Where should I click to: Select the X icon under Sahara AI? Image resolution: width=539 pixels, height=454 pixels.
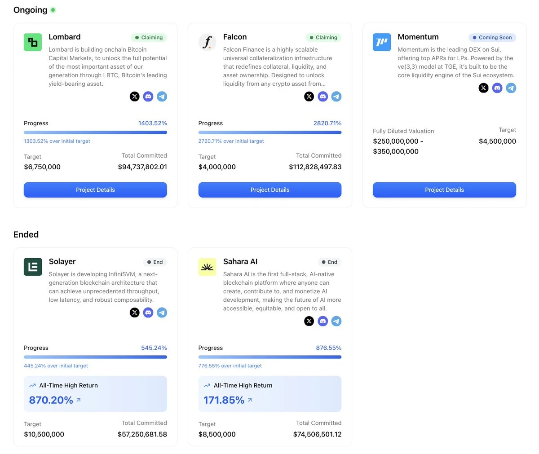pyautogui.click(x=309, y=321)
